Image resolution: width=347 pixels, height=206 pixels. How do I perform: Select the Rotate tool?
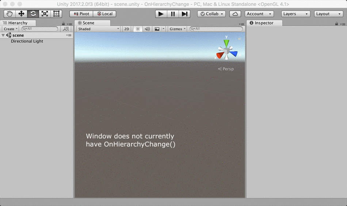(33, 14)
